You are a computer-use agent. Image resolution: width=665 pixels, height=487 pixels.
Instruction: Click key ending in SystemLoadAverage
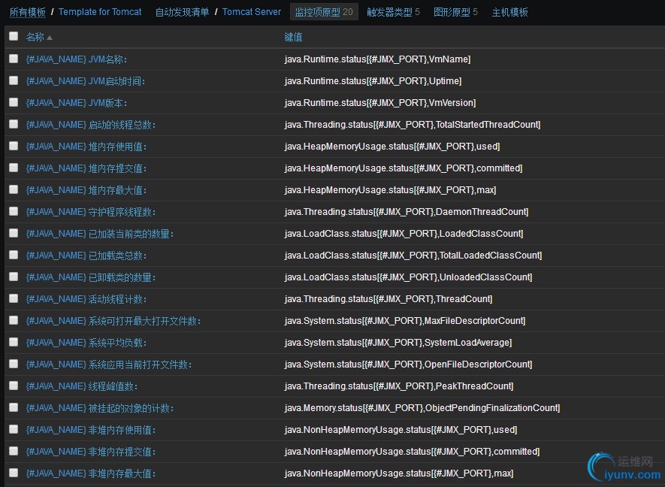pyautogui.click(x=398, y=343)
